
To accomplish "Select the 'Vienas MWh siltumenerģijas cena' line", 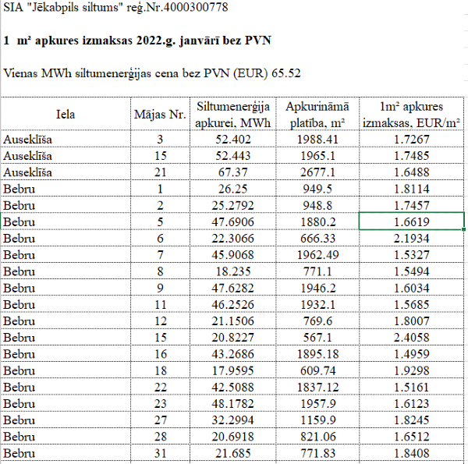I will 152,73.
